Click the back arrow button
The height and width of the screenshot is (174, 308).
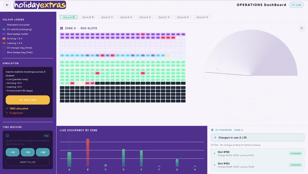point(7,5)
